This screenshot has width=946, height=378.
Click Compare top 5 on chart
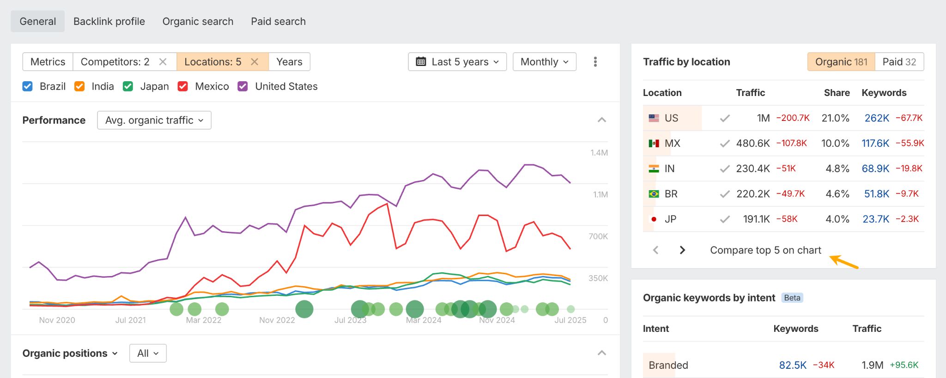765,250
